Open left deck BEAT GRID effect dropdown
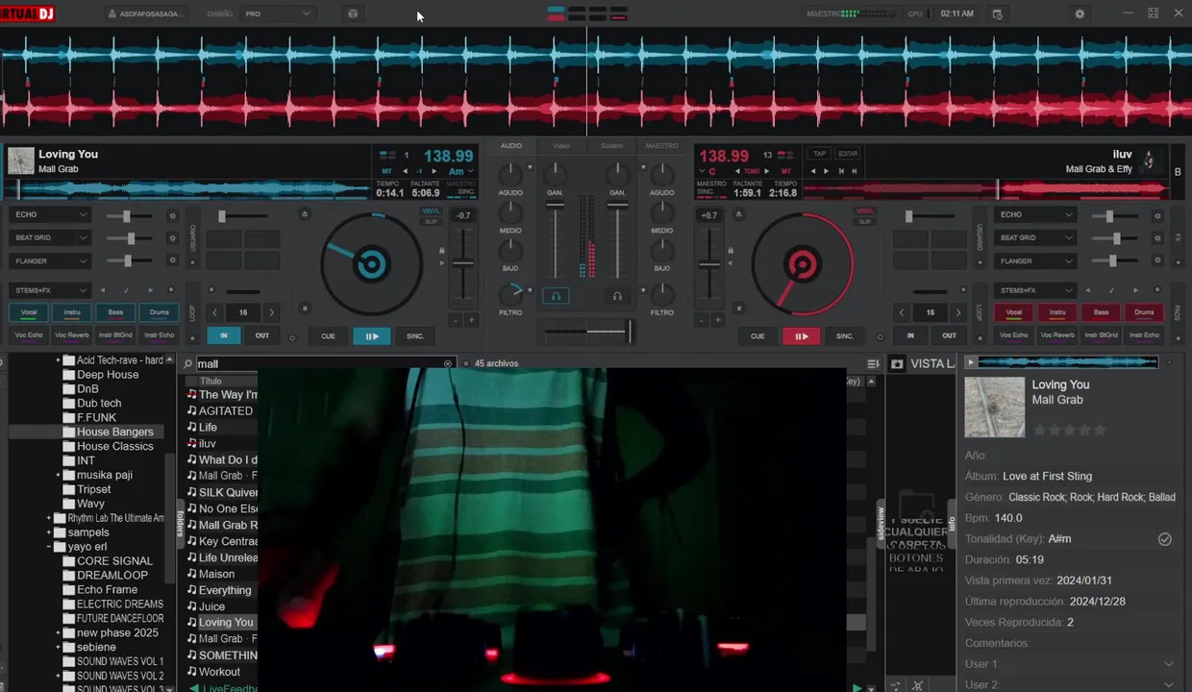This screenshot has width=1192, height=692. click(50, 237)
